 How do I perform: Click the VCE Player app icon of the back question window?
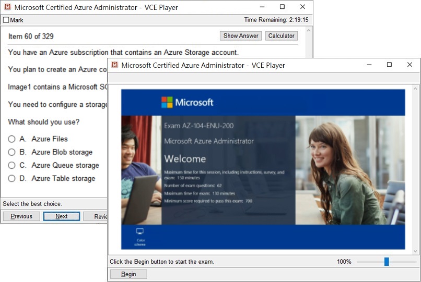(7, 7)
